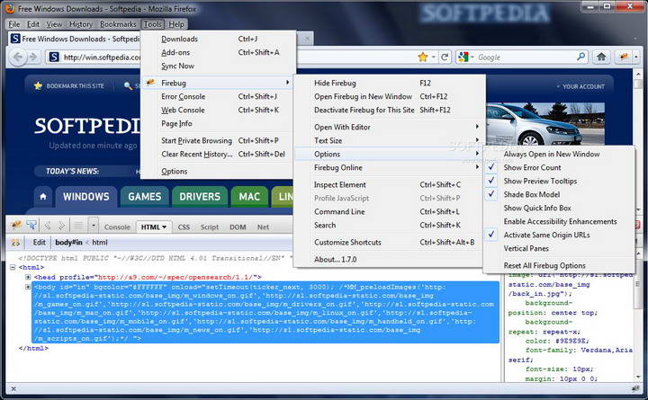The width and height of the screenshot is (648, 400).
Task: Expand the <head profile> node
Action: 28,277
